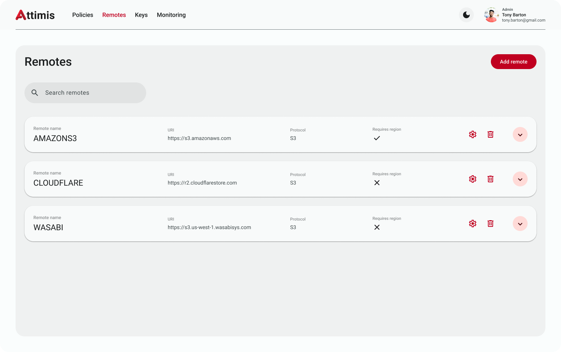
Task: Delete the WASABI remote
Action: click(x=490, y=224)
